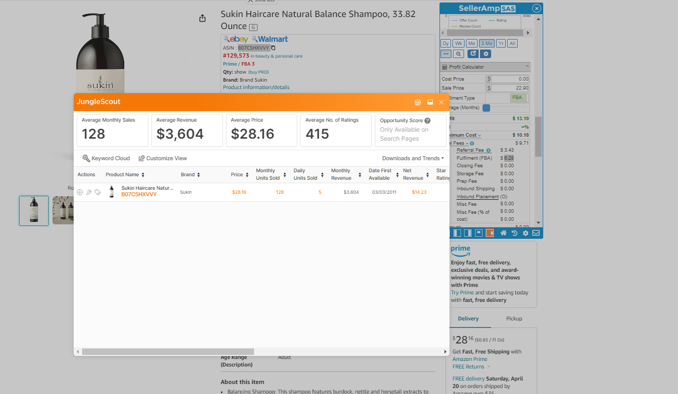Copy ASIN clipboard icon
This screenshot has width=678, height=394.
click(x=274, y=48)
